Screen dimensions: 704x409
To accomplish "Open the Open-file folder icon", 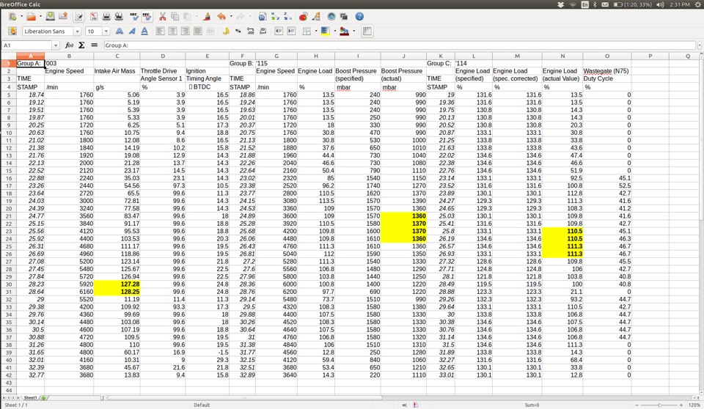I will click(x=31, y=17).
